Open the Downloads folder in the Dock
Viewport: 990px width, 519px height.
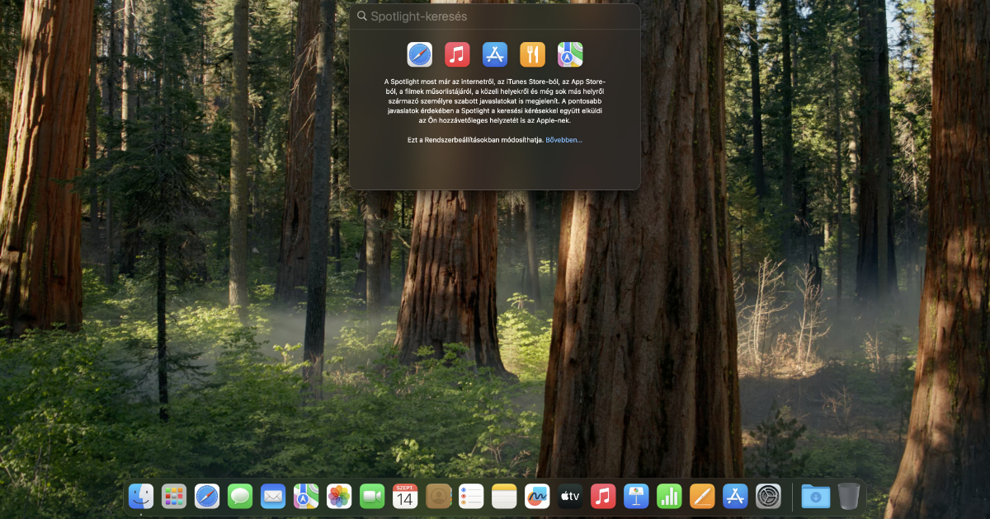click(x=816, y=496)
